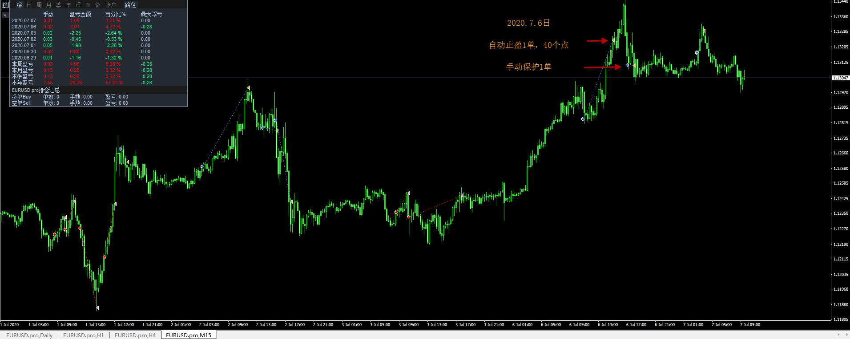Select the 年 yearly tab
This screenshot has width=850, height=339.
[68, 5]
